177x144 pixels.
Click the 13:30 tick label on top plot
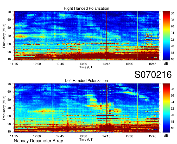83,64
